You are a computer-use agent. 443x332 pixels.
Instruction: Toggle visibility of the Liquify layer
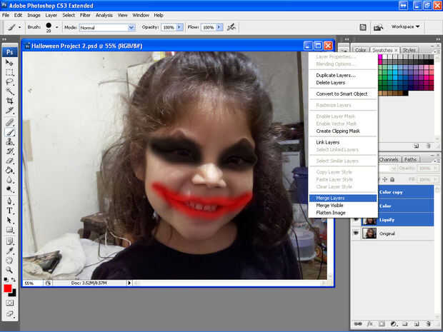point(356,220)
